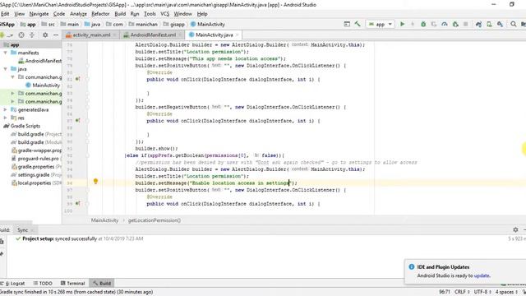Select AndroidManifest file in project tree

[x=40, y=61]
